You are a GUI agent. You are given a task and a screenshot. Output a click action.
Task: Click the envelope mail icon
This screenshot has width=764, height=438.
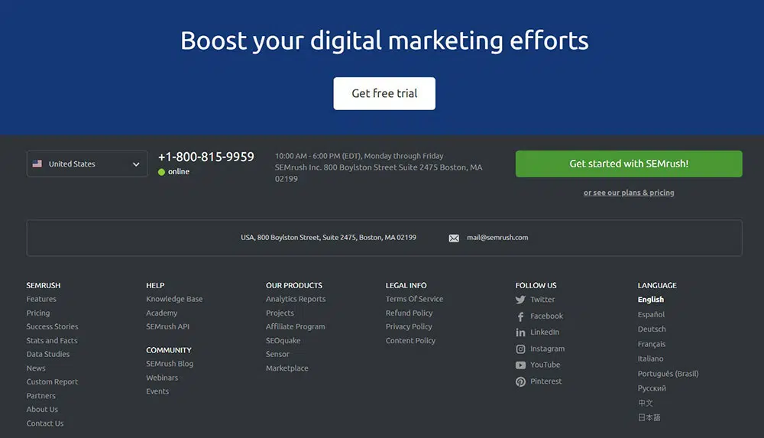click(454, 238)
